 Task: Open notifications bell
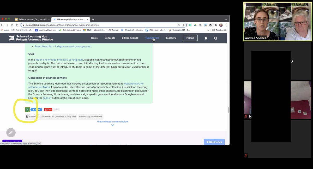[x=206, y=38]
